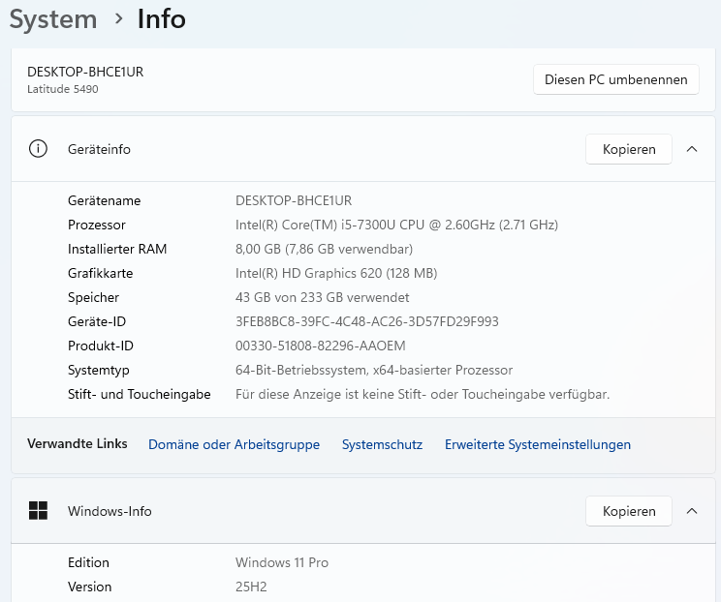
Task: Click the Version label
Action: click(90, 587)
